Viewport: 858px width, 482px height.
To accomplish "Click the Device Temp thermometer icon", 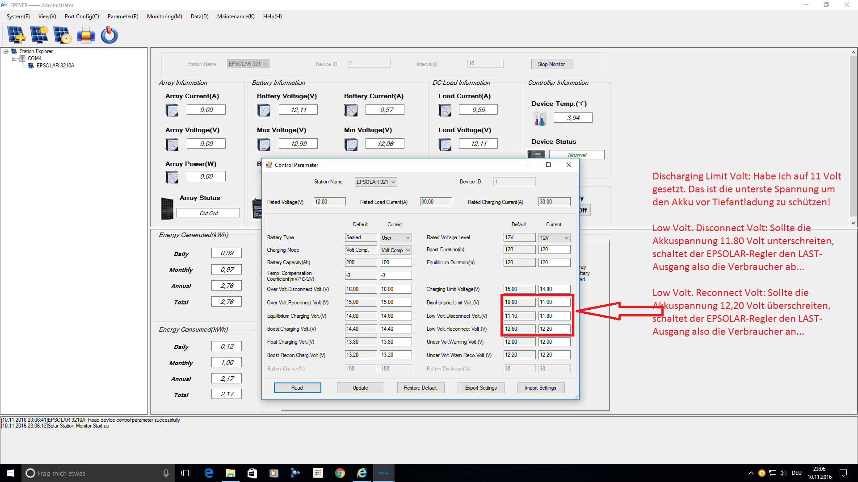I will tap(539, 119).
